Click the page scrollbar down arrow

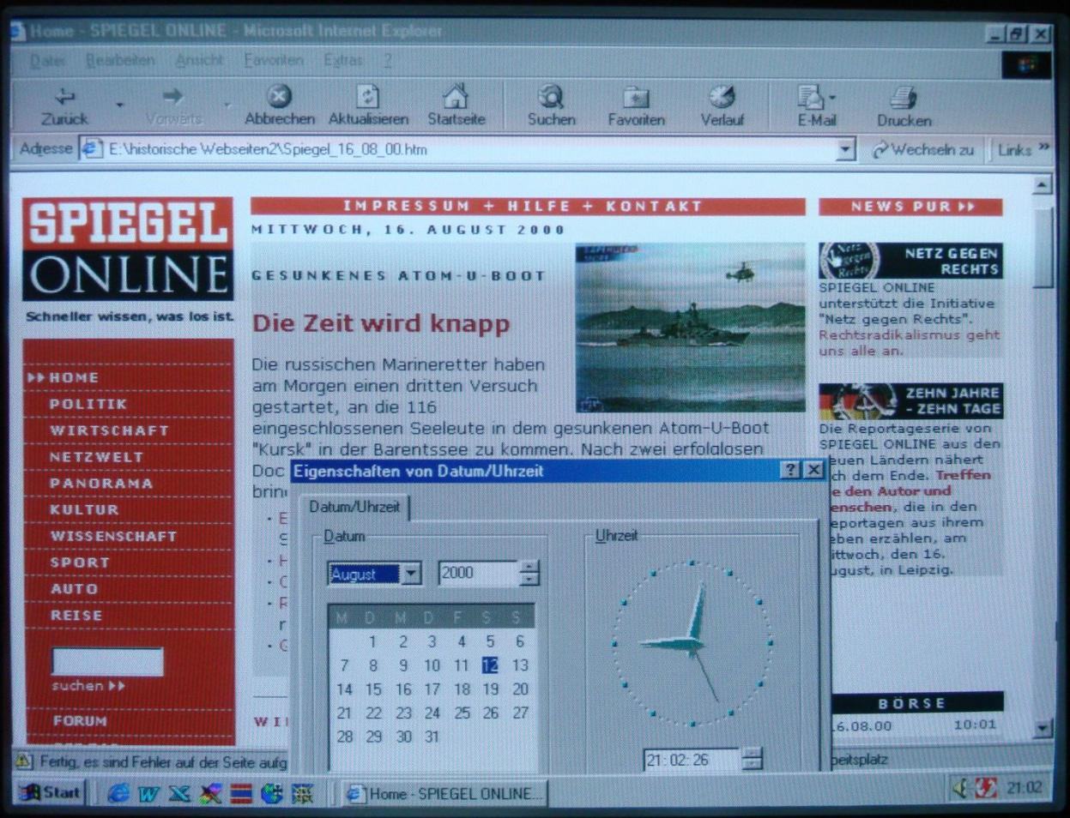point(1043,729)
